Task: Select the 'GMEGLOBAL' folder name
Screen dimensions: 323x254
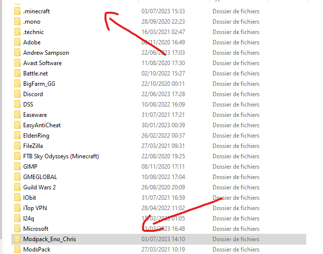Action: 40,177
